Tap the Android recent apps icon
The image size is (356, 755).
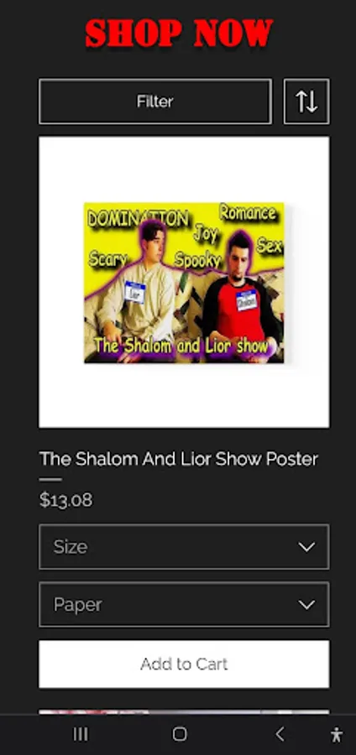click(81, 734)
